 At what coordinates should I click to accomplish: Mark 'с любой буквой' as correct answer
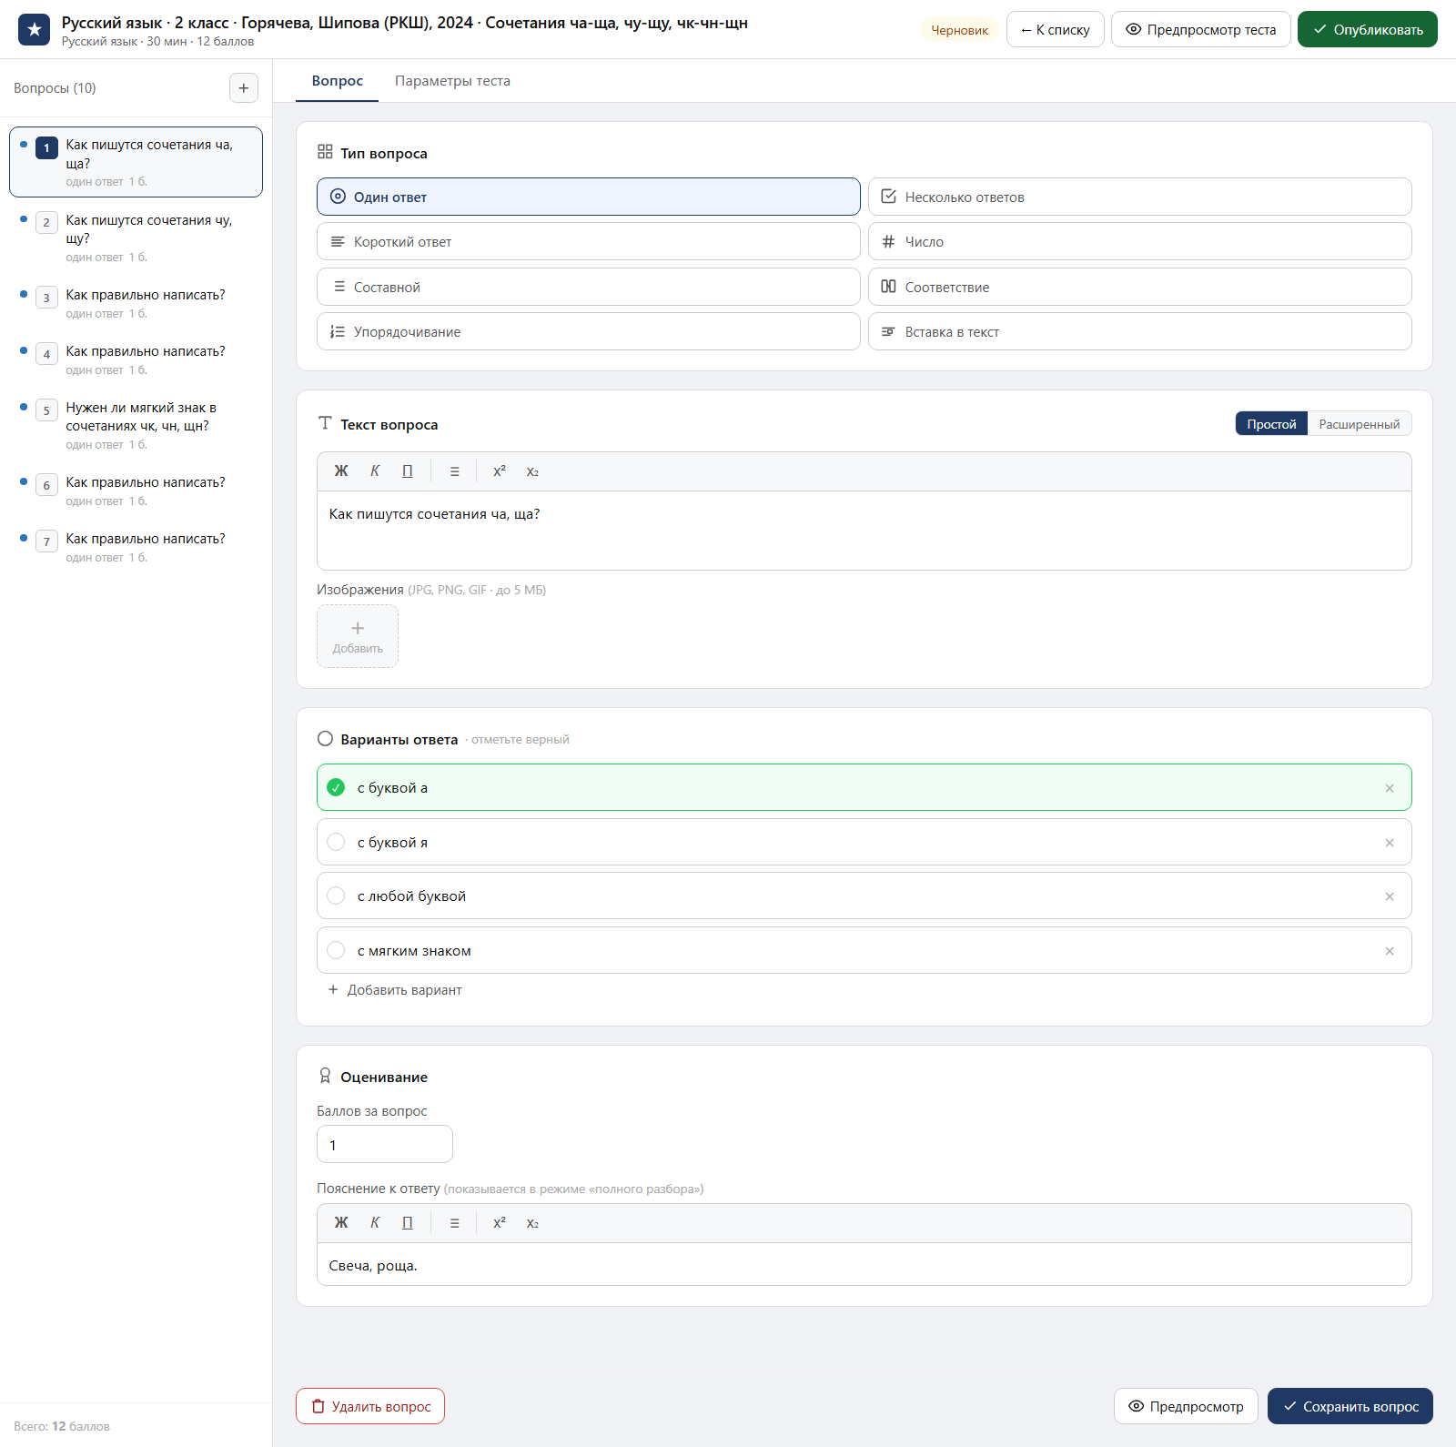(336, 896)
